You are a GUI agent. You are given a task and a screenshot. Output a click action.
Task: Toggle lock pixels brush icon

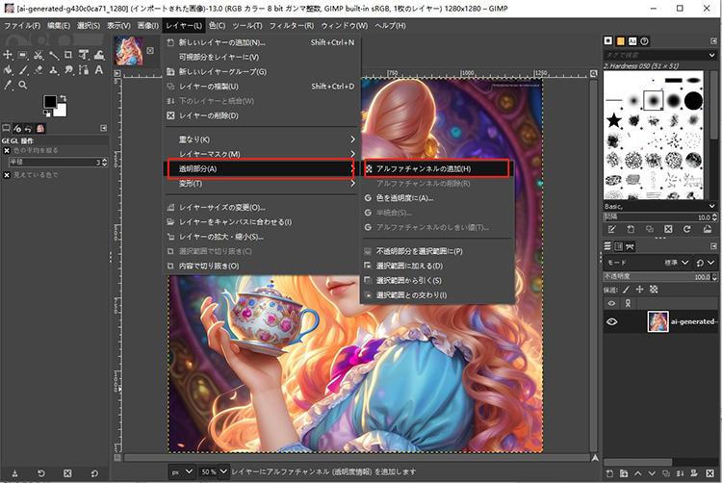click(627, 290)
